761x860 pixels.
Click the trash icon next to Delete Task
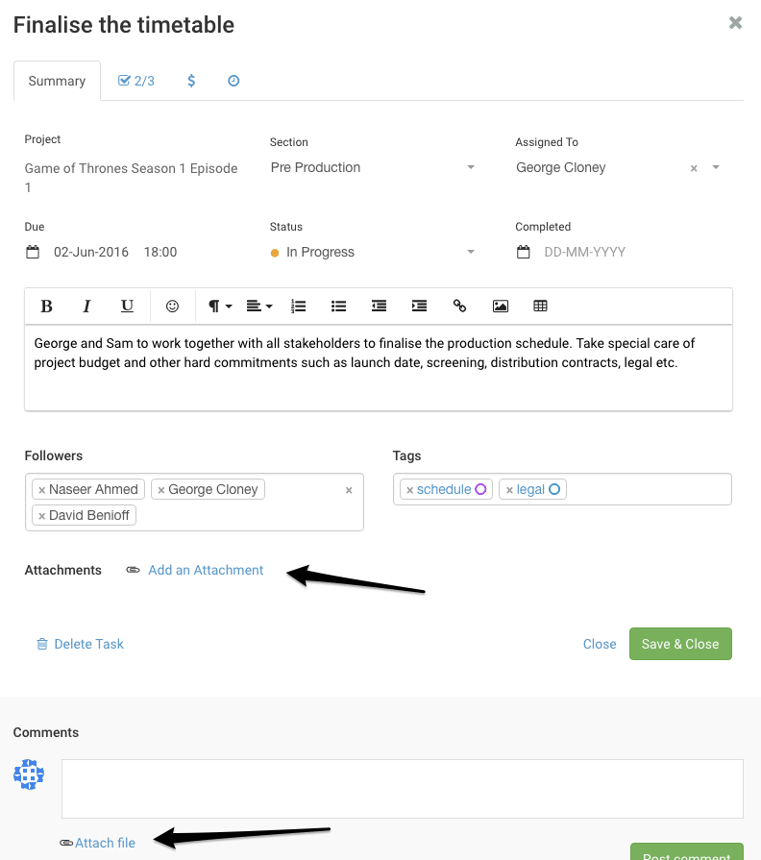[42, 644]
